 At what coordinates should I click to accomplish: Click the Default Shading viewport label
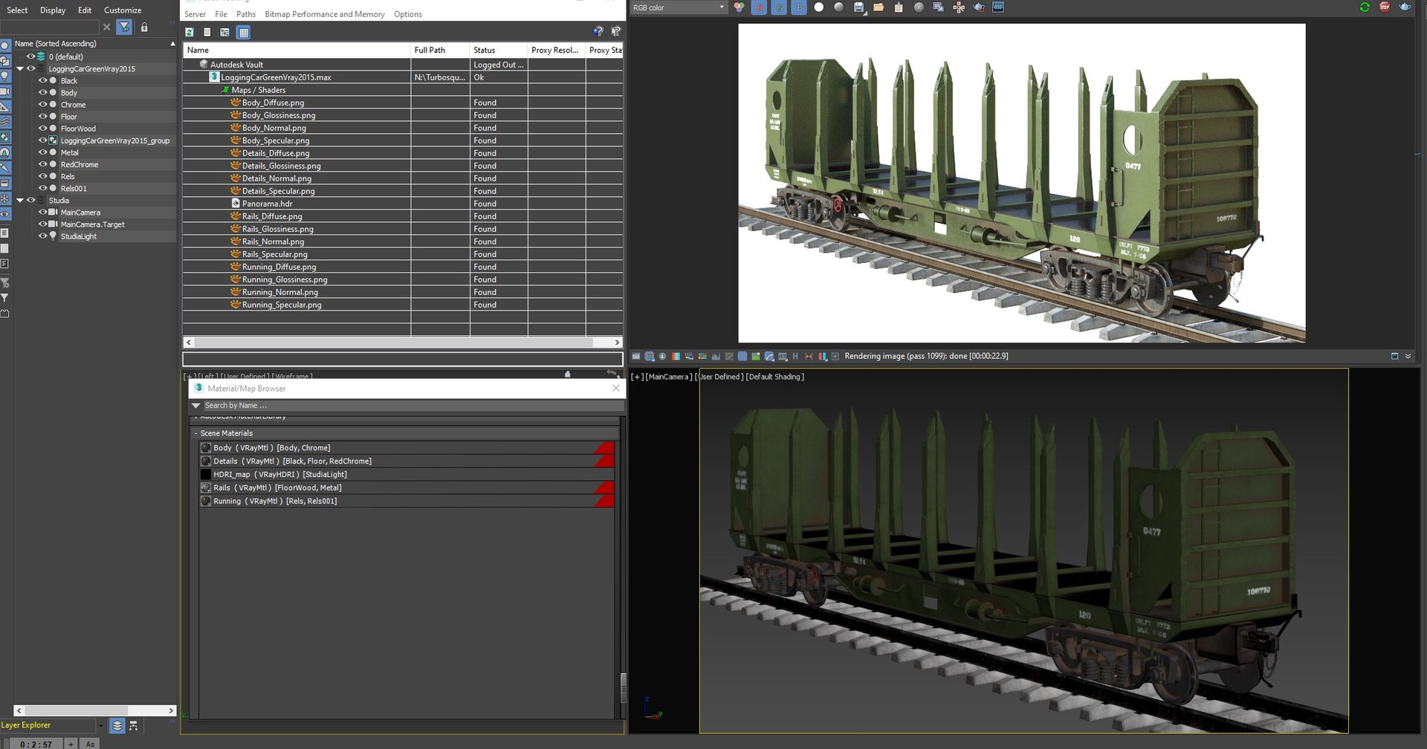[774, 377]
